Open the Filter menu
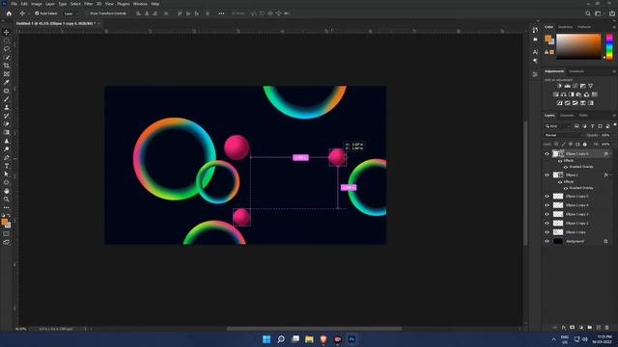Screen dimensions: 618x347 coord(88,4)
